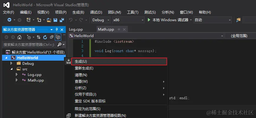256x118 pixels.
Task: Close the Solution Explorer panel
Action: (x=62, y=29)
